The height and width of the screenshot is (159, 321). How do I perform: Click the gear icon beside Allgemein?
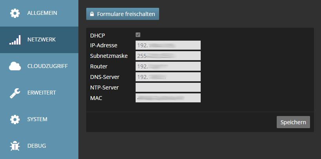click(15, 13)
